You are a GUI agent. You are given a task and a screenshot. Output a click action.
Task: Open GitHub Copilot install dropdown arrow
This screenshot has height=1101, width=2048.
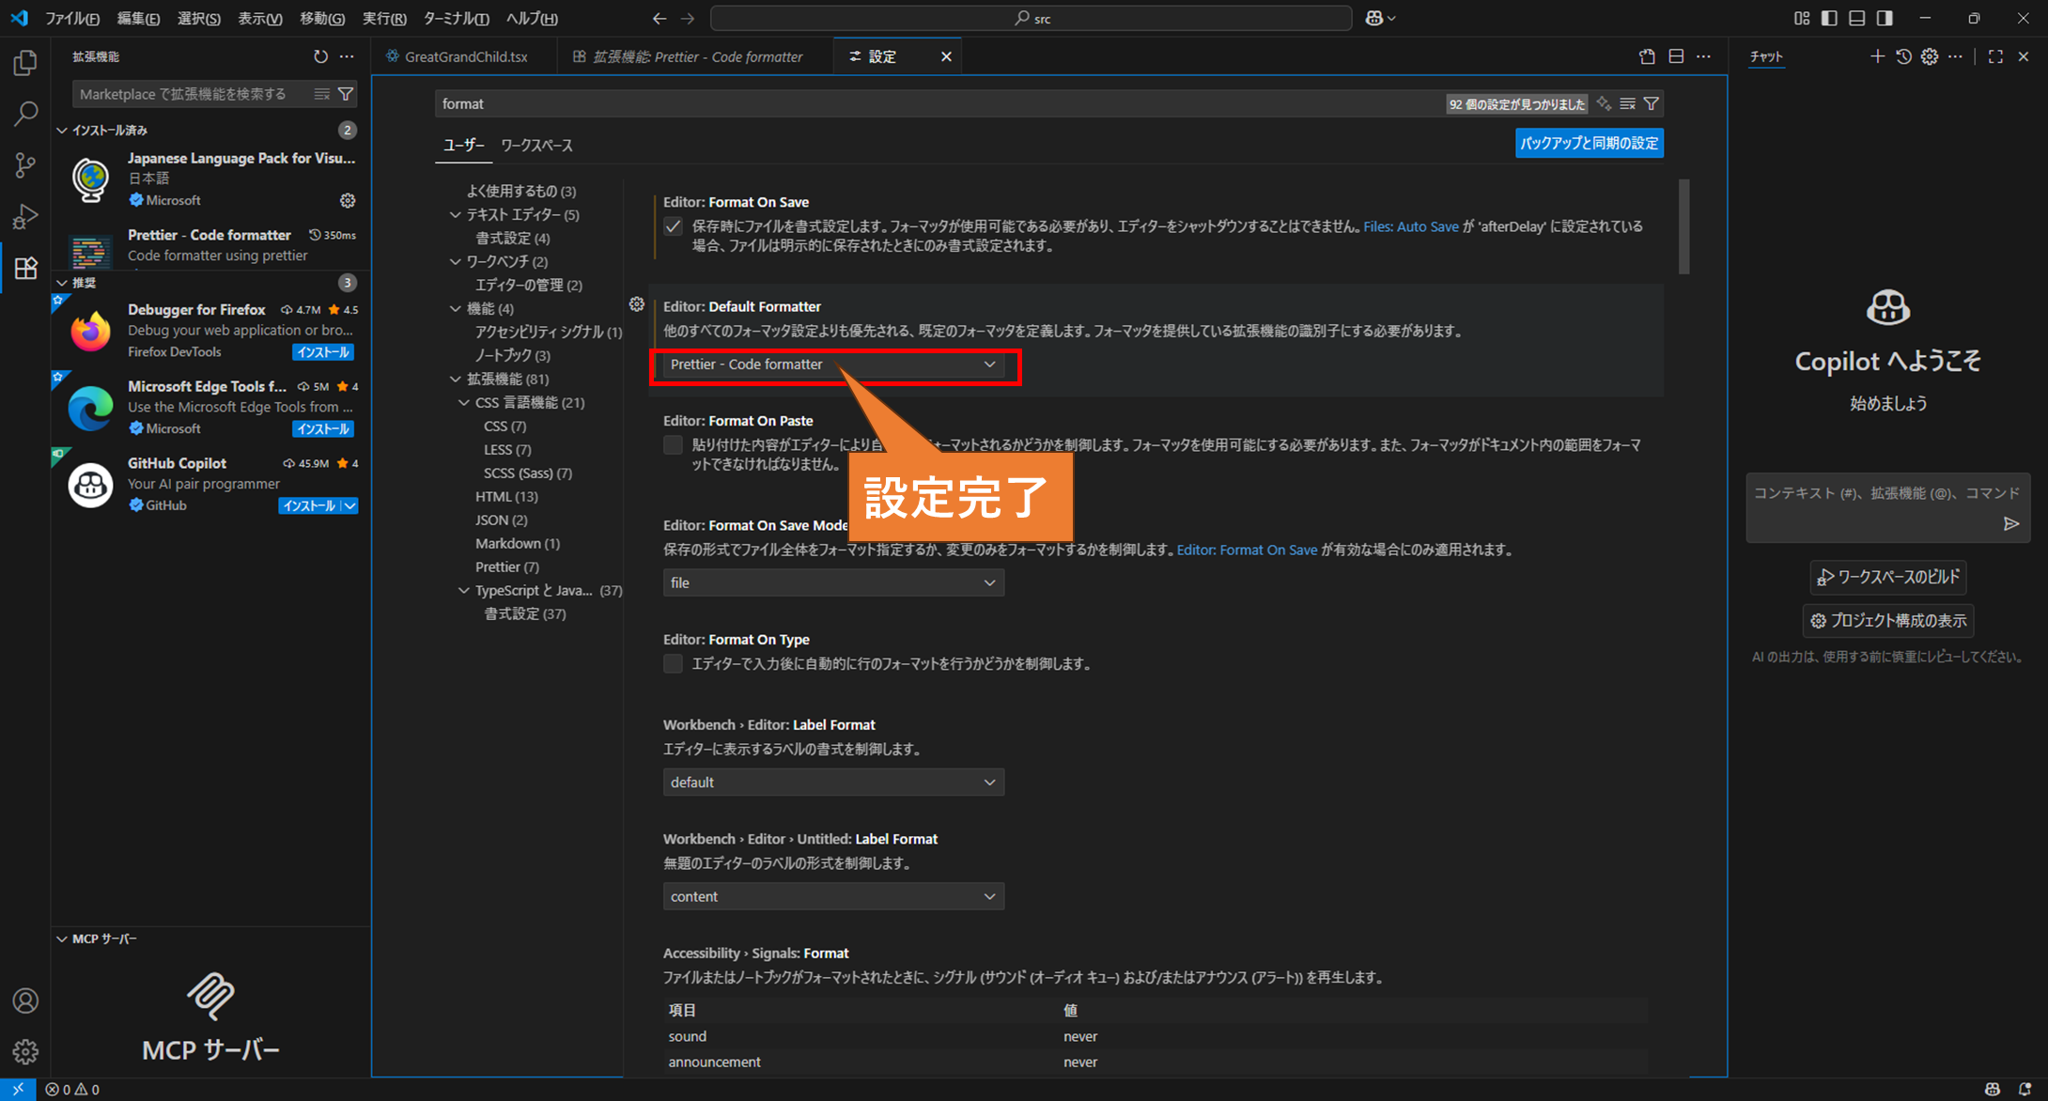pyautogui.click(x=349, y=505)
